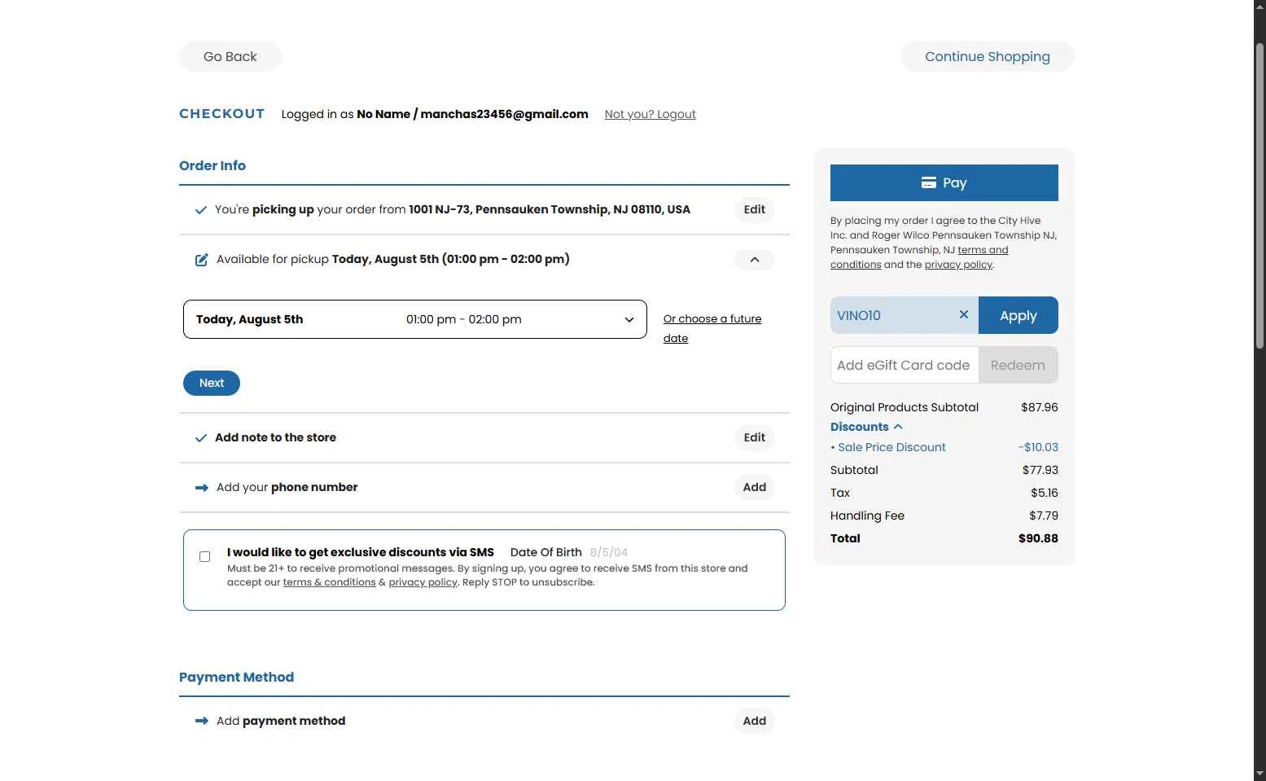Screen dimensions: 1266x781
Task: Edit the note to the store
Action: tap(755, 437)
